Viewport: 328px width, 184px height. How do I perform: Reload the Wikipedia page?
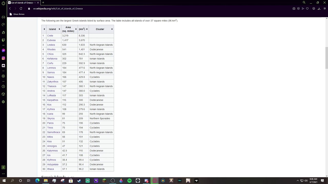(21, 8)
